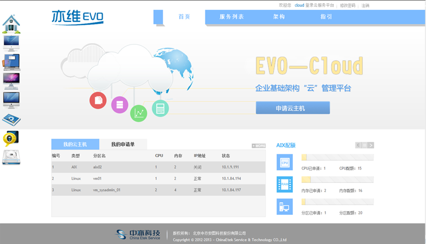Switch to the 我的申请单 tab
Viewport: 426px width, 244px height.
(x=123, y=144)
